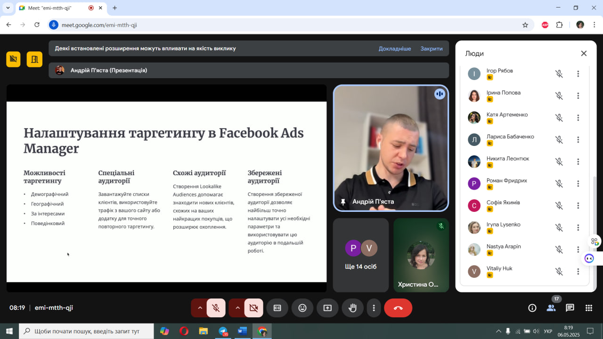This screenshot has height=339, width=603.
Task: Open more options in call controls
Action: pyautogui.click(x=374, y=308)
